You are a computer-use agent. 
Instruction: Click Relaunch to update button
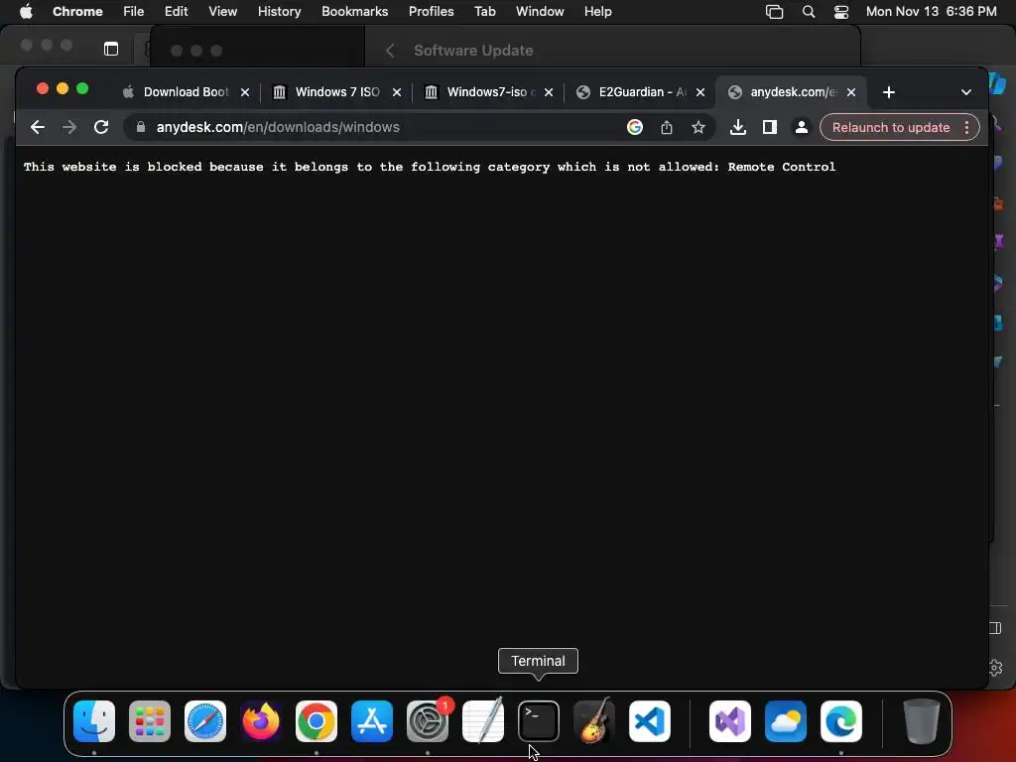click(x=891, y=128)
